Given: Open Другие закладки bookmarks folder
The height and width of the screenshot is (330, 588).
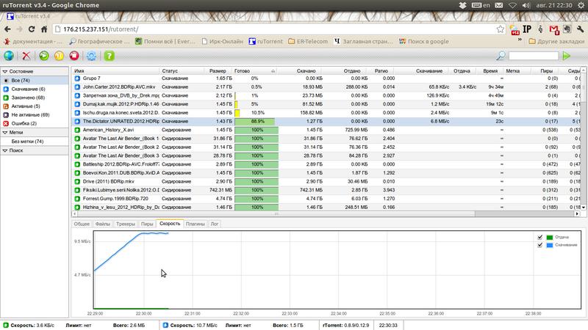Looking at the screenshot, I should [556, 42].
